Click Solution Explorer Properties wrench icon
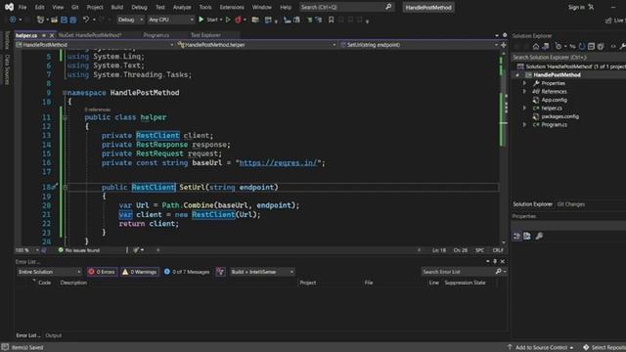 [x=622, y=46]
